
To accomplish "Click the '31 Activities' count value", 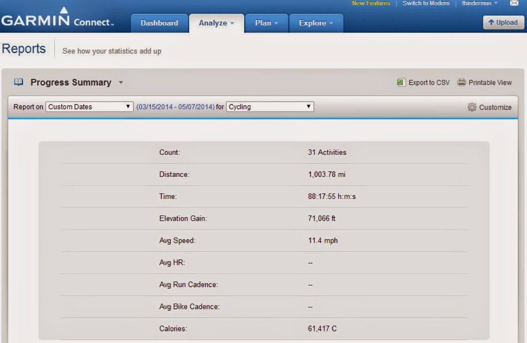I will [327, 152].
